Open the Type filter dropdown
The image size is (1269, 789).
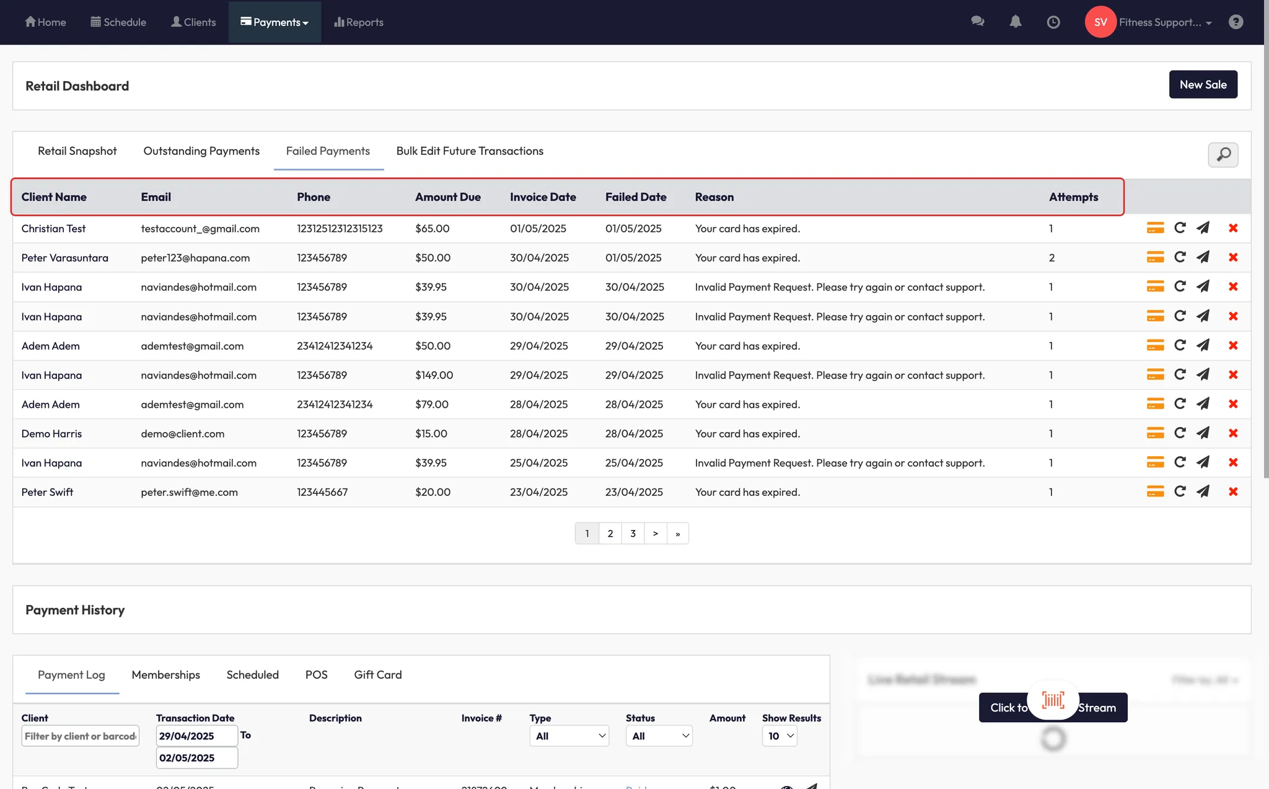[x=569, y=736]
